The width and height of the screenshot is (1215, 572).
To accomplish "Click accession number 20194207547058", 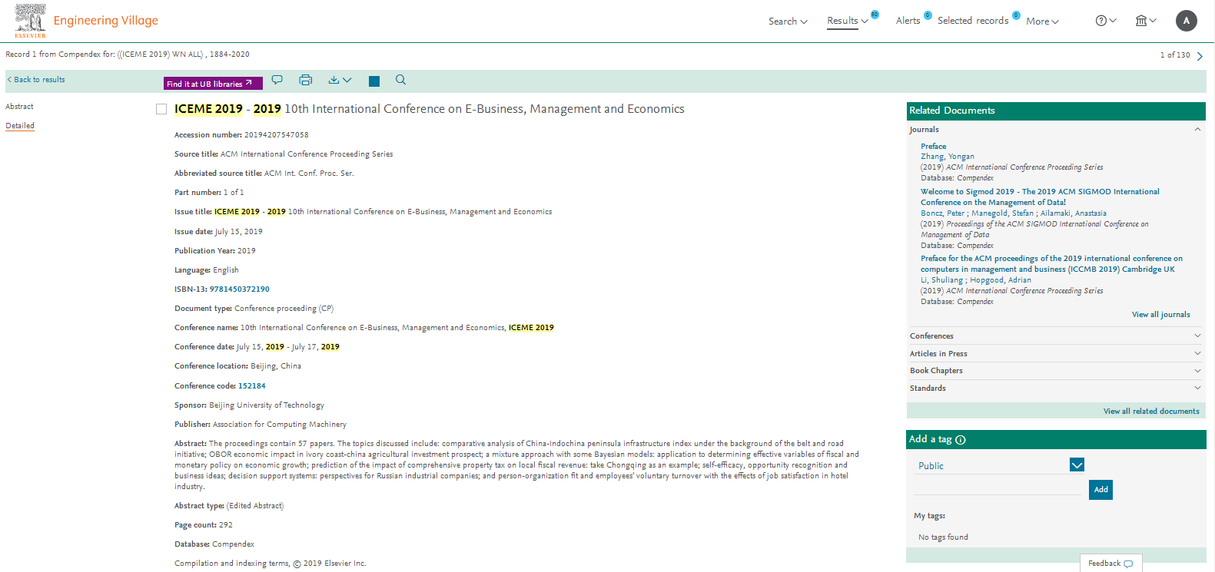I will (x=276, y=135).
